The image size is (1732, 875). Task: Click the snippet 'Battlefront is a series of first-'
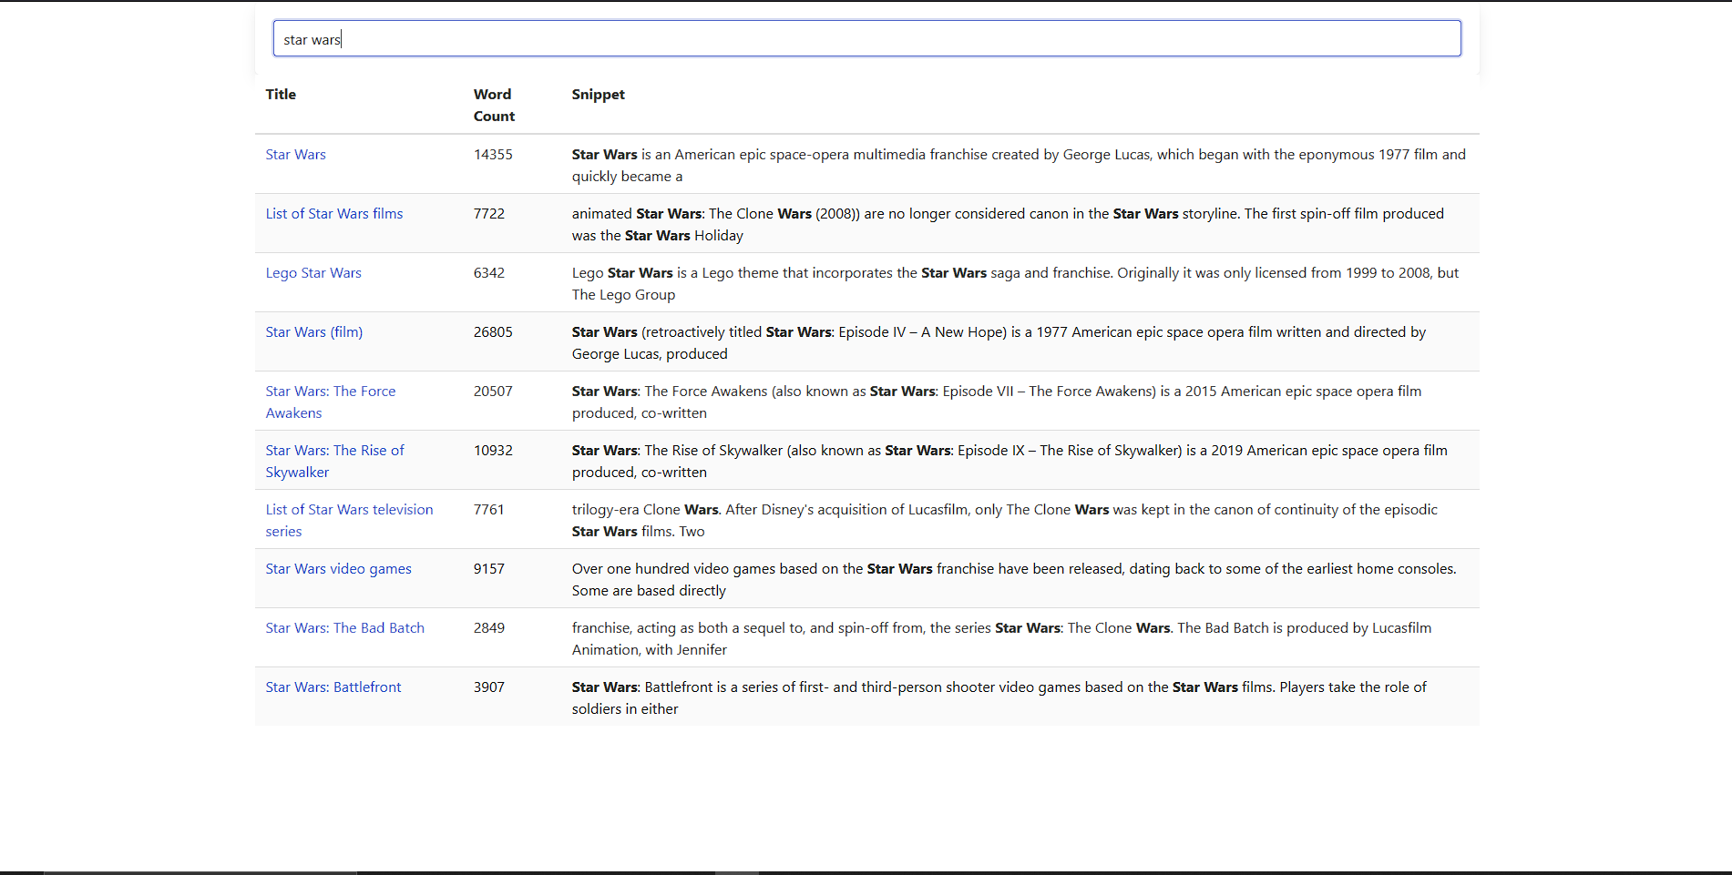click(x=999, y=698)
